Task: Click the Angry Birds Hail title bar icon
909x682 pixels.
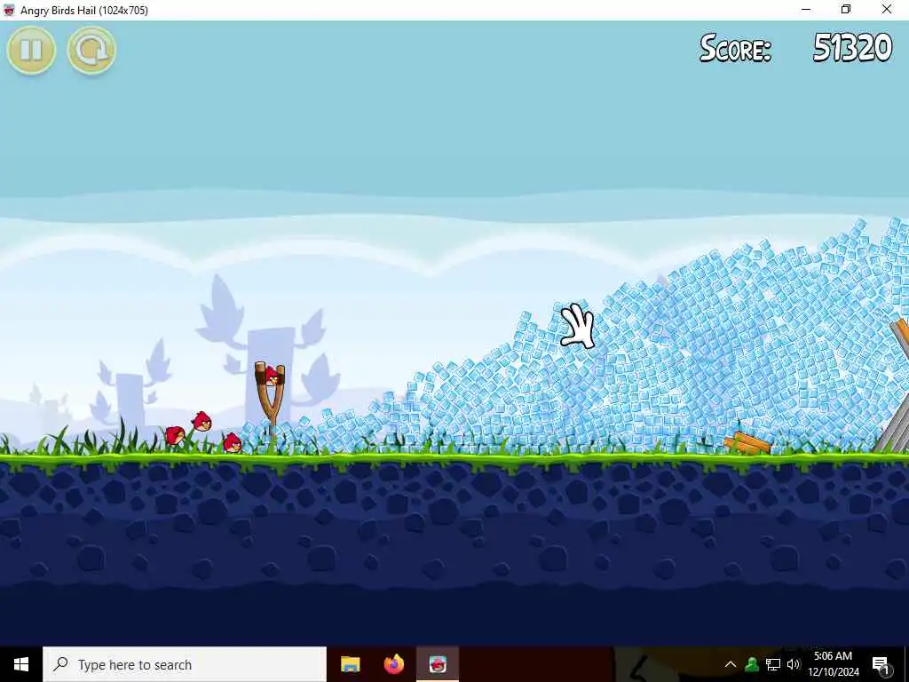Action: pyautogui.click(x=9, y=10)
